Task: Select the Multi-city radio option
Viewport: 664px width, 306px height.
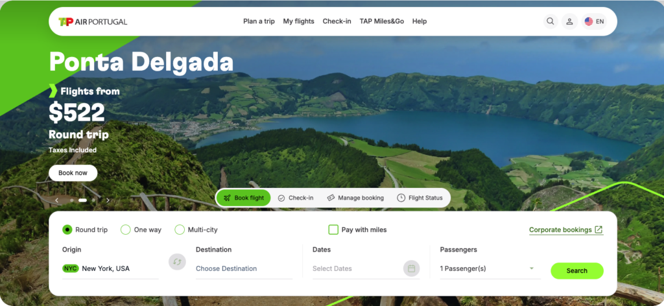Action: (x=180, y=230)
